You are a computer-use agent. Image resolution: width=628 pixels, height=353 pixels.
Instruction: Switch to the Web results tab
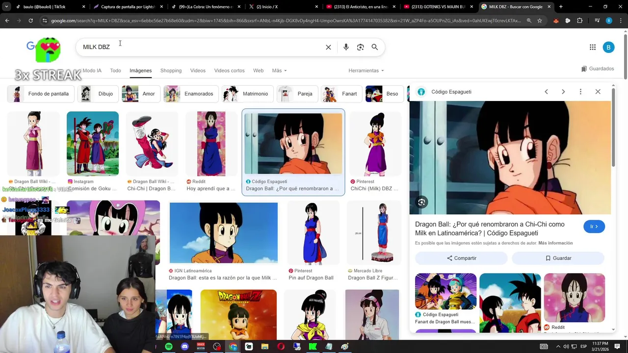(258, 71)
